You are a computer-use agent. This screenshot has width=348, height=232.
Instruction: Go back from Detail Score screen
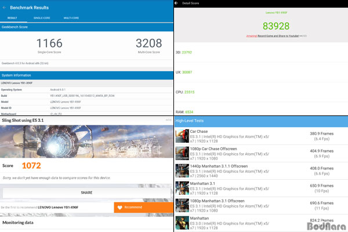pyautogui.click(x=176, y=3)
